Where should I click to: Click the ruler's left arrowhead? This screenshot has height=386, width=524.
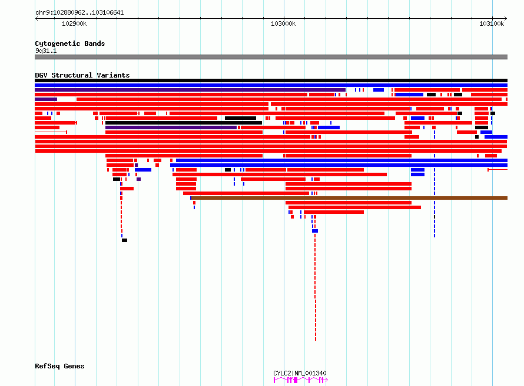coord(37,19)
